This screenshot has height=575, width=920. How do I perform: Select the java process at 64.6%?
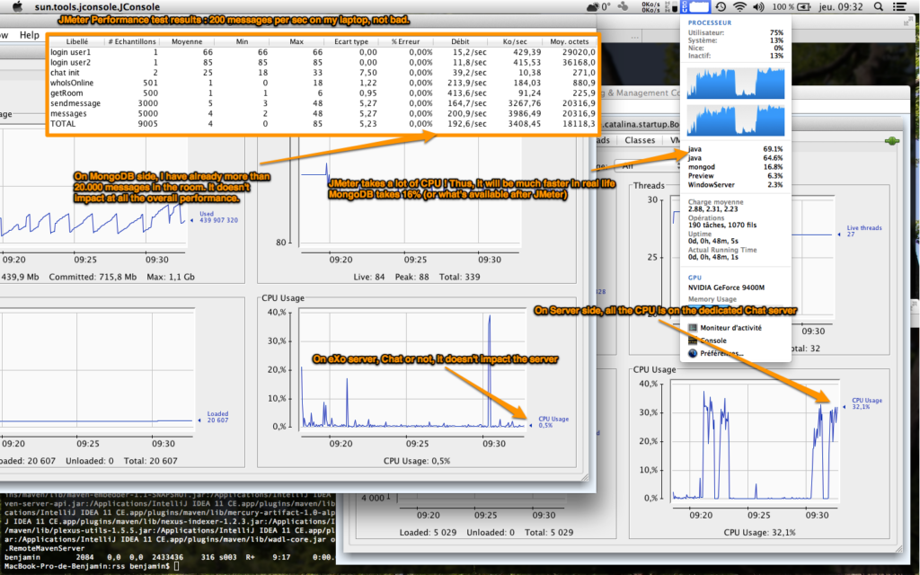point(735,158)
